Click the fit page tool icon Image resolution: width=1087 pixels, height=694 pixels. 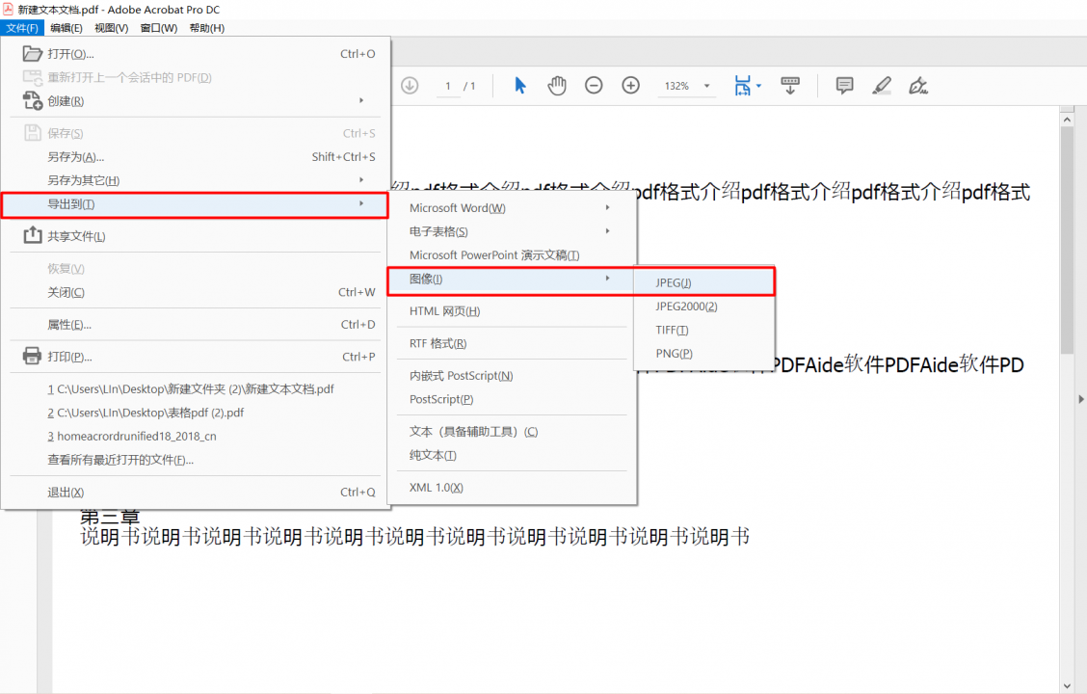[742, 86]
